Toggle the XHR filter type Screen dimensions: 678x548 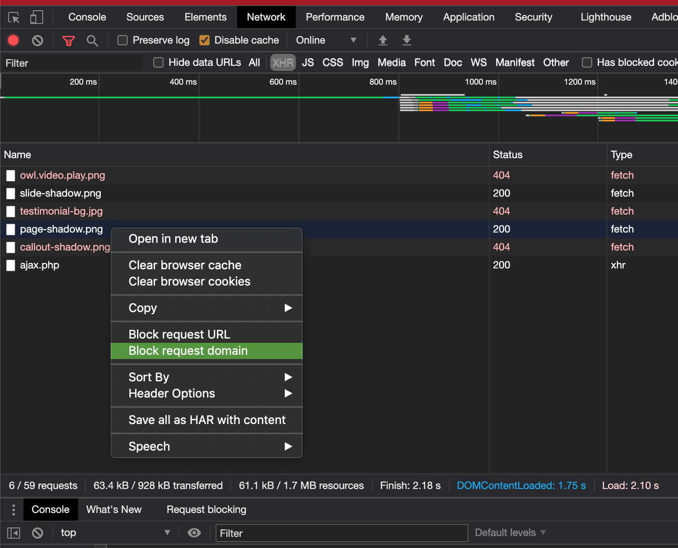coord(283,63)
